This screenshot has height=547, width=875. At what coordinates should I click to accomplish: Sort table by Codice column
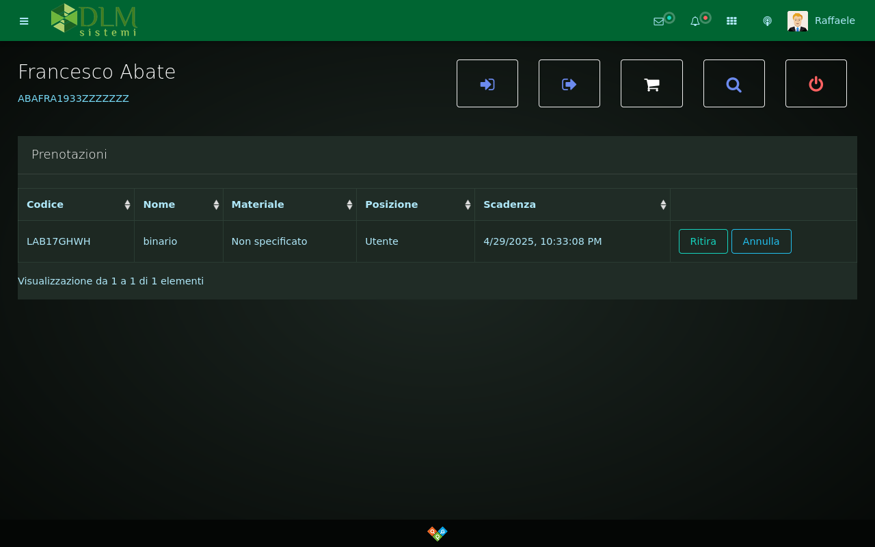pos(76,204)
